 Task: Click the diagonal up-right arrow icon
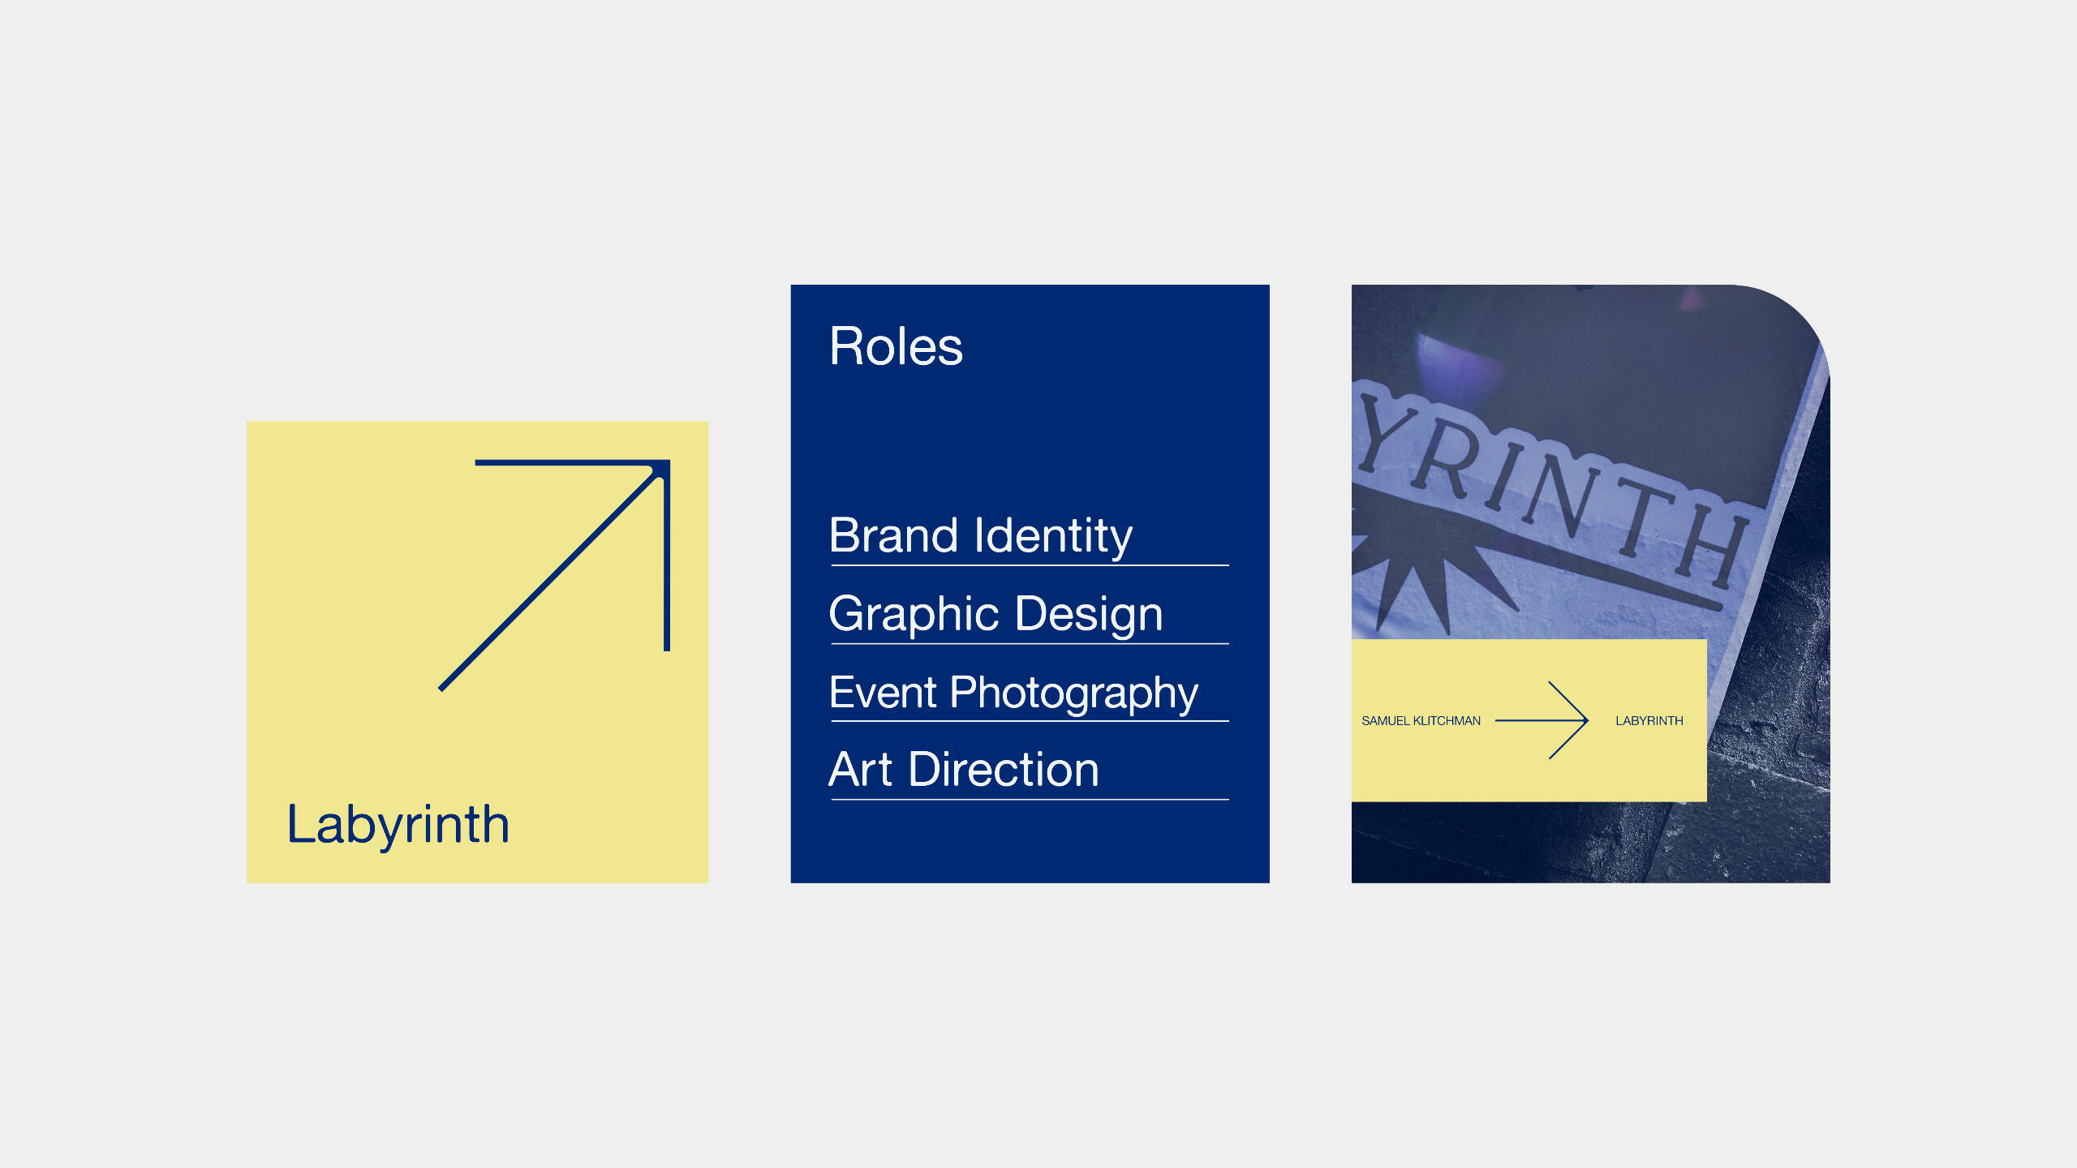click(568, 568)
